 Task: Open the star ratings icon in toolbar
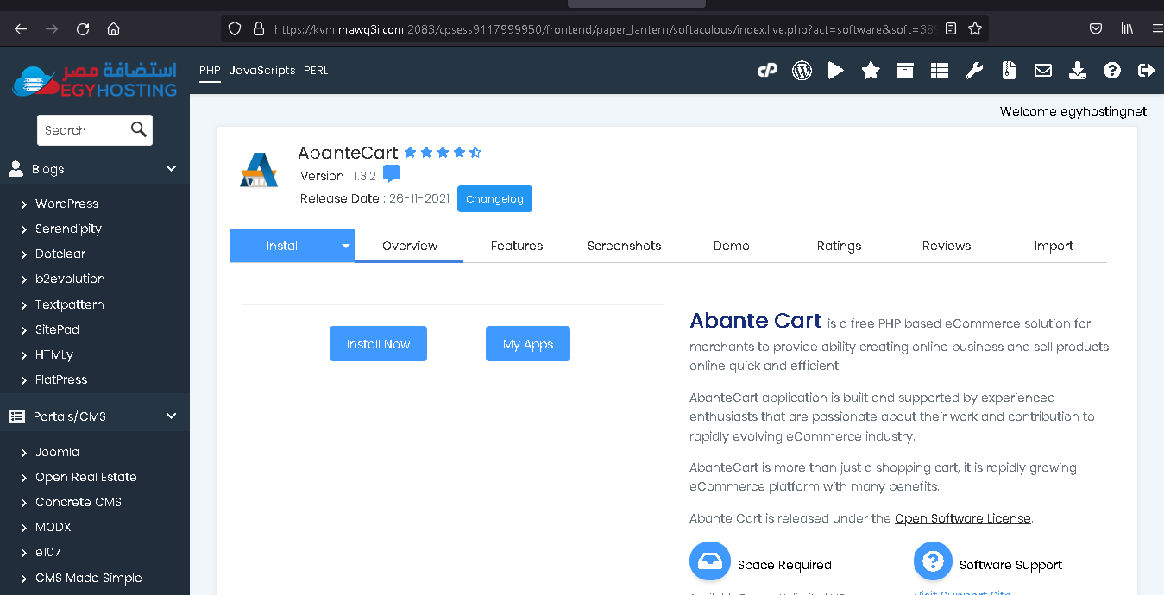[x=871, y=71]
